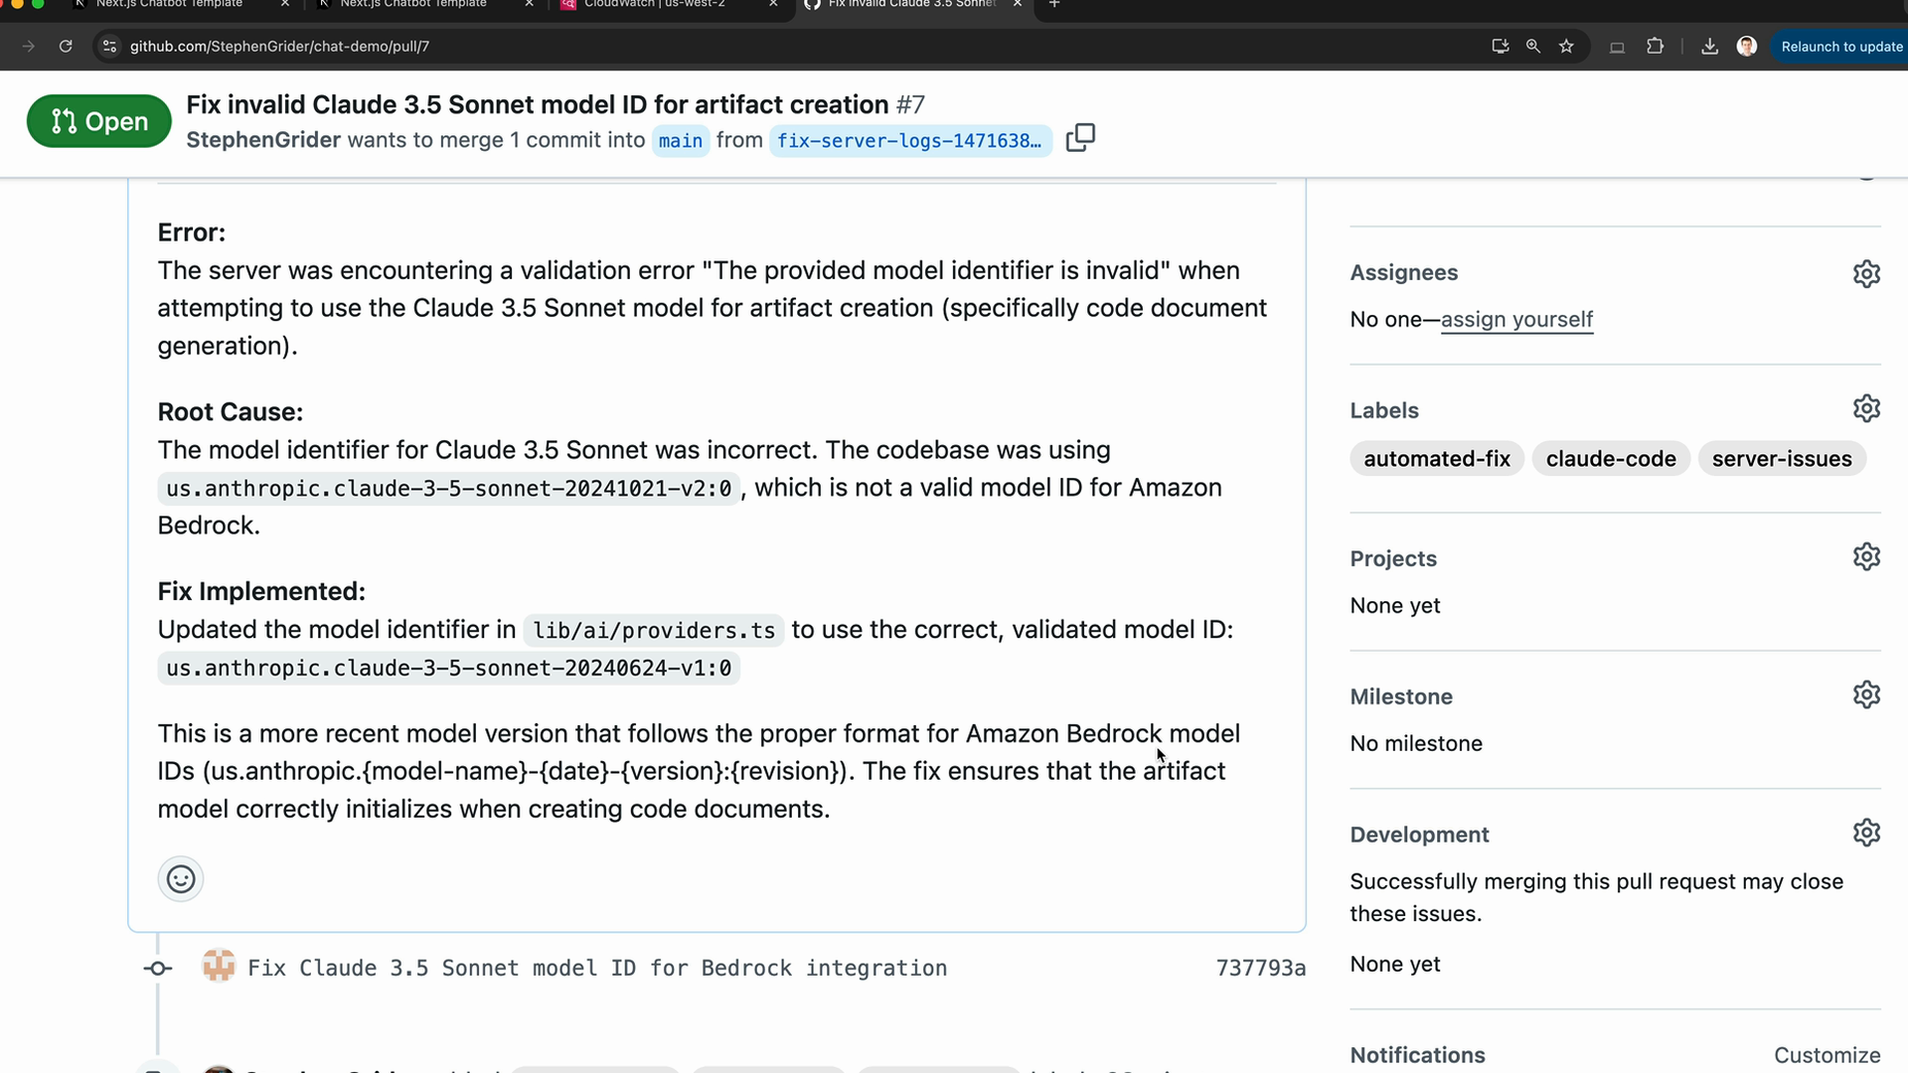Close the CloudWatch browser tab

[773, 5]
